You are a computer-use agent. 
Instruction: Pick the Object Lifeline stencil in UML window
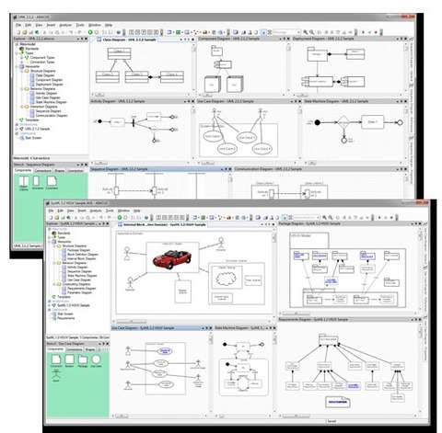coord(24,183)
